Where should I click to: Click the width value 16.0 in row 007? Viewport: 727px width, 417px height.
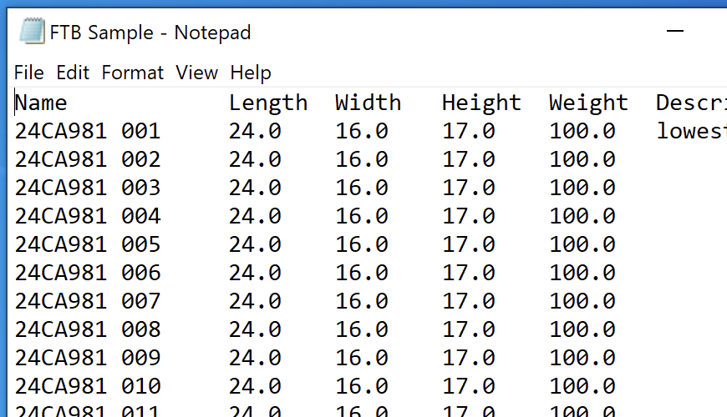click(x=362, y=302)
